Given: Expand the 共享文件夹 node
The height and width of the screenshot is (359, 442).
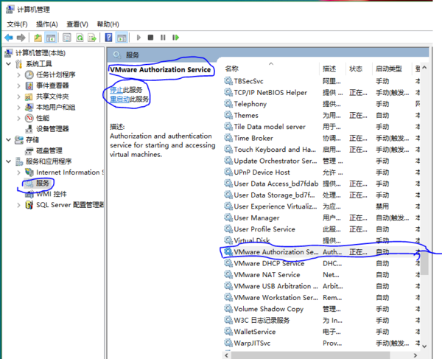Looking at the screenshot, I should [x=18, y=97].
